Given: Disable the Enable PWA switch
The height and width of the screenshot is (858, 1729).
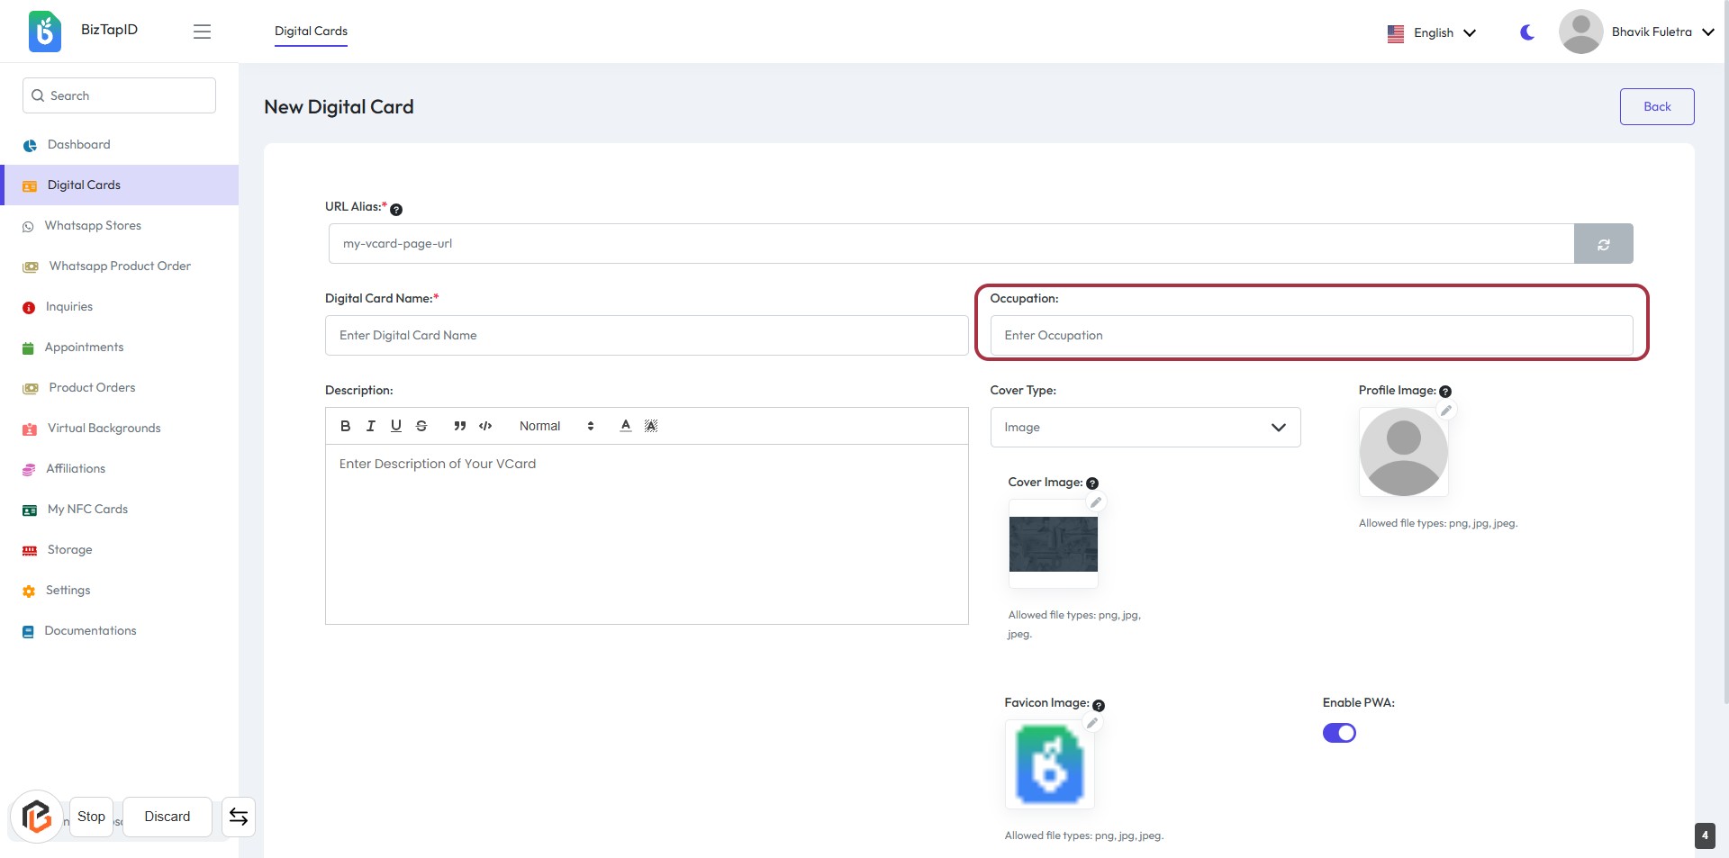Looking at the screenshot, I should coord(1339,733).
